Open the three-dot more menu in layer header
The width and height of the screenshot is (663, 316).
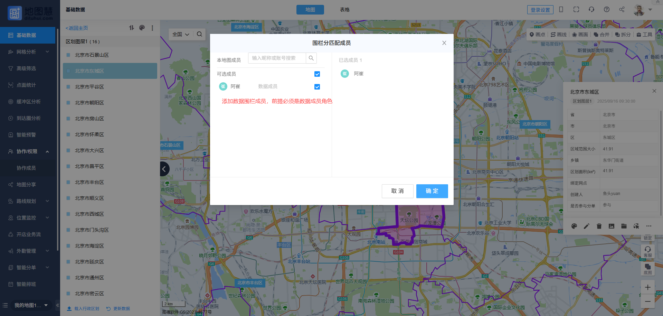point(152,28)
